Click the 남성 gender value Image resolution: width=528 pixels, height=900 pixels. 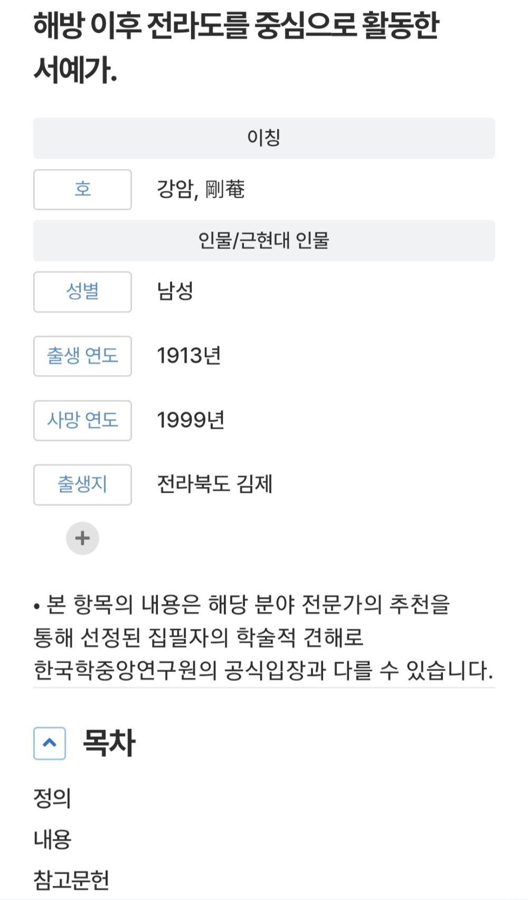175,292
